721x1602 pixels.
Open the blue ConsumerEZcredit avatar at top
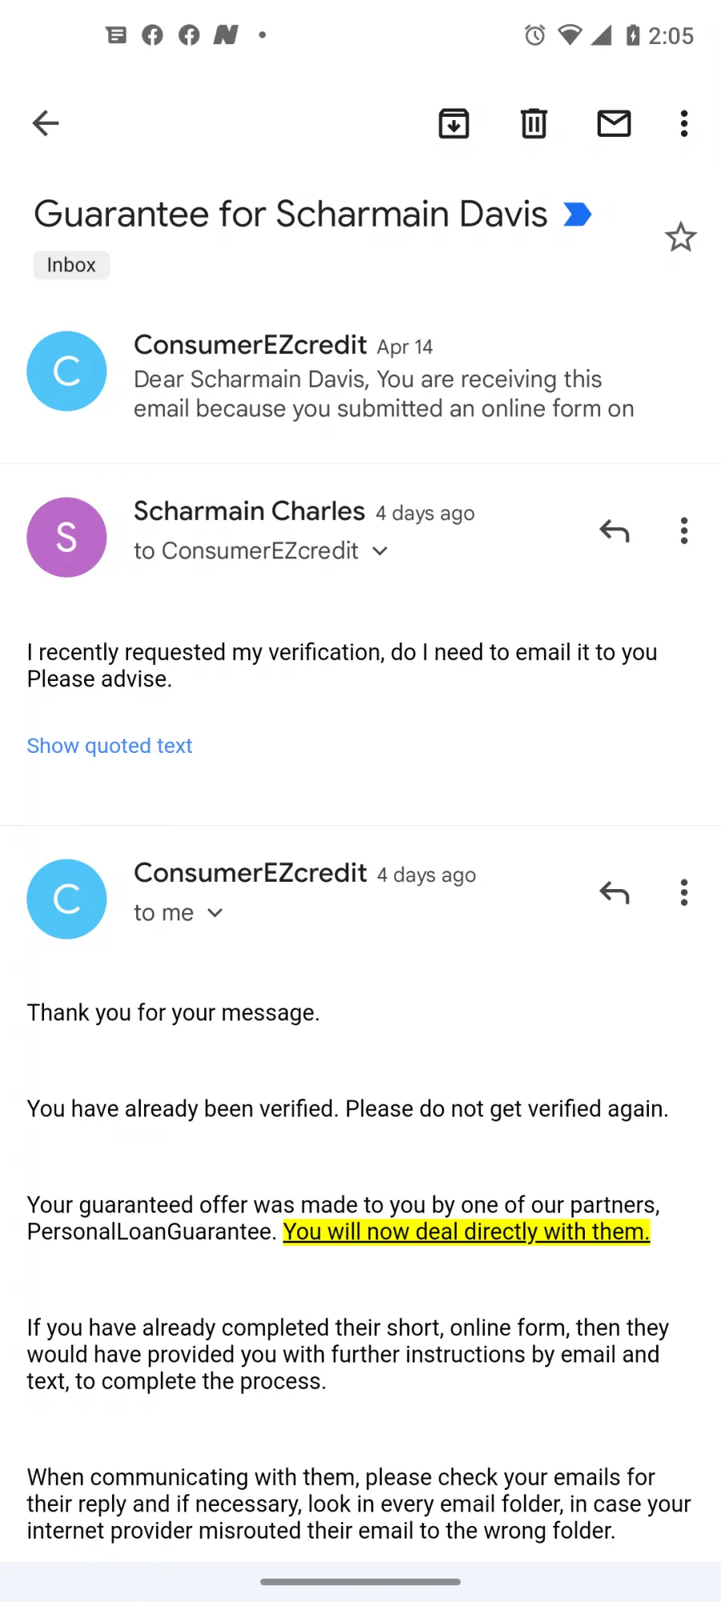[66, 371]
